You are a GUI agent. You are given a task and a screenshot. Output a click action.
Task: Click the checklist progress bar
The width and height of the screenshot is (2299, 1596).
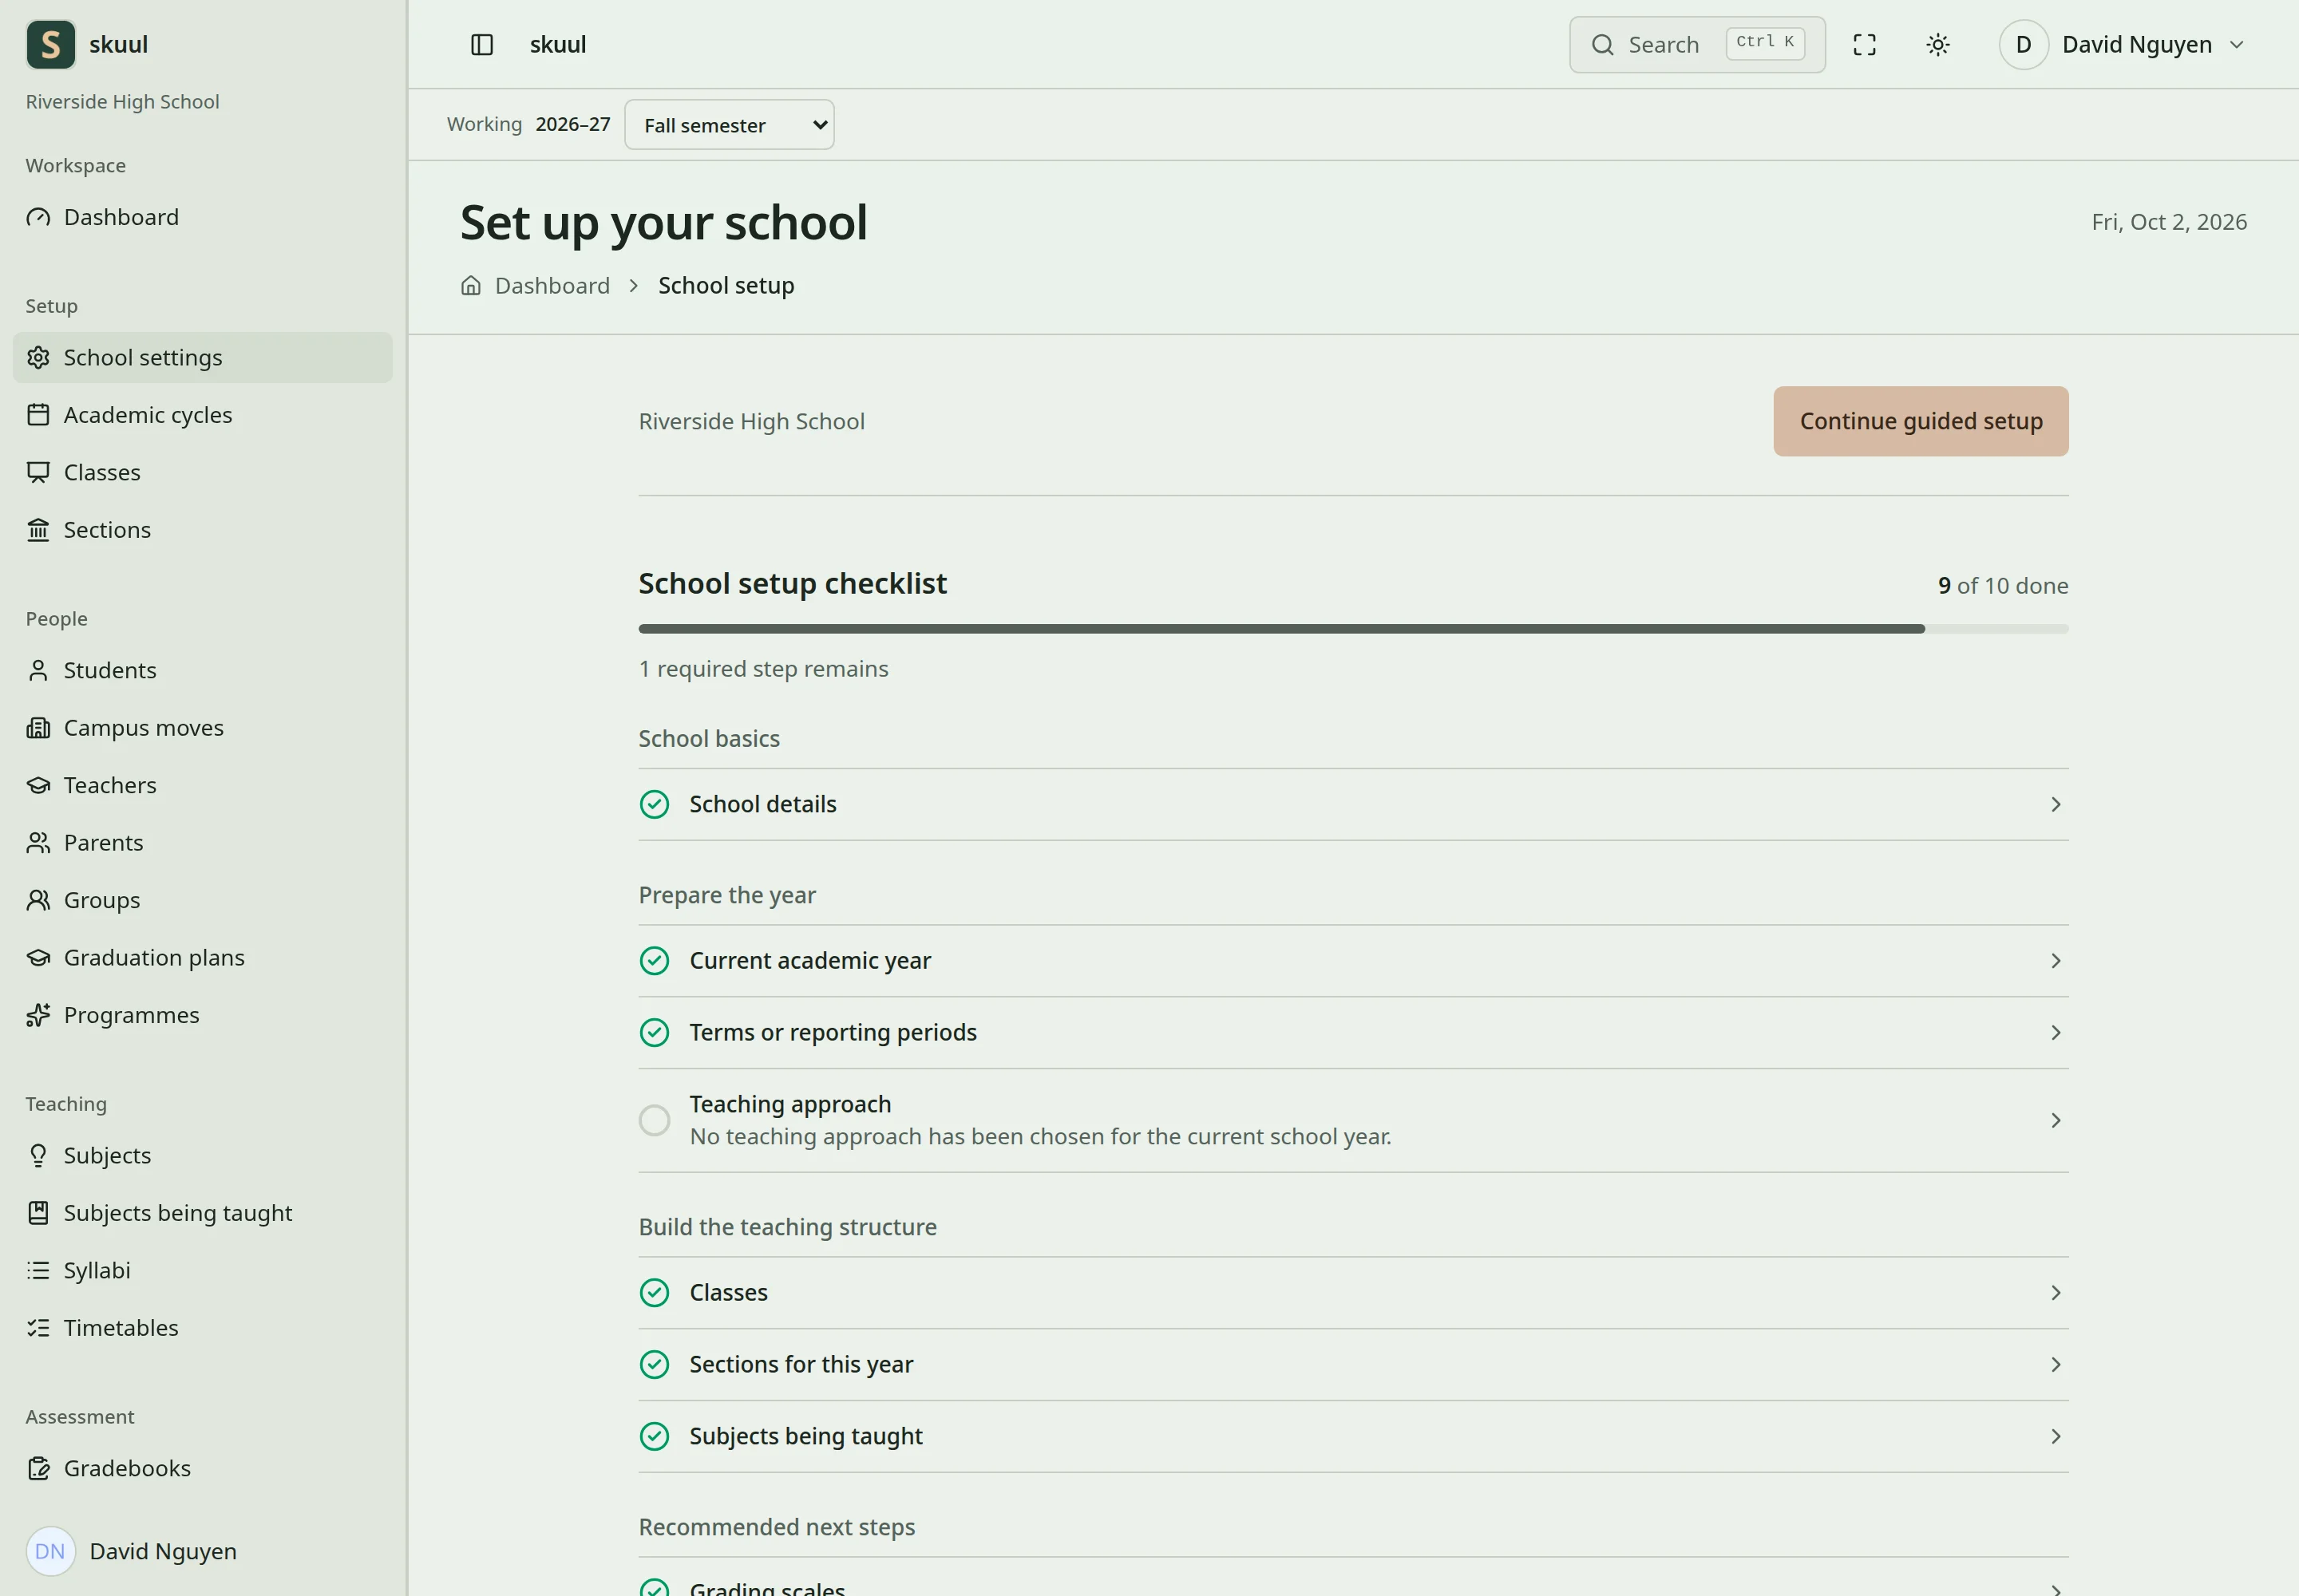tap(1354, 629)
